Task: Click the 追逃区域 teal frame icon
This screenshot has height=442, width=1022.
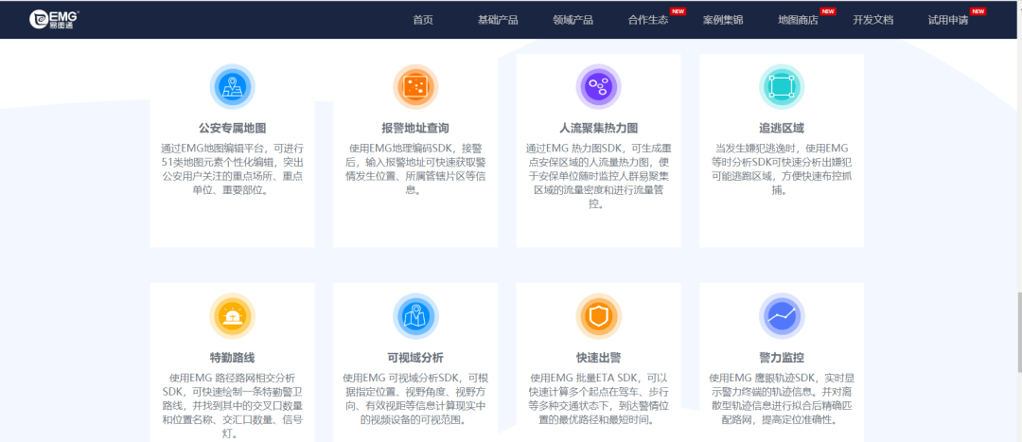Action: click(x=782, y=87)
